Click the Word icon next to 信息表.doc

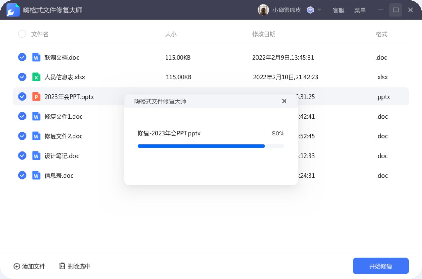(x=36, y=175)
